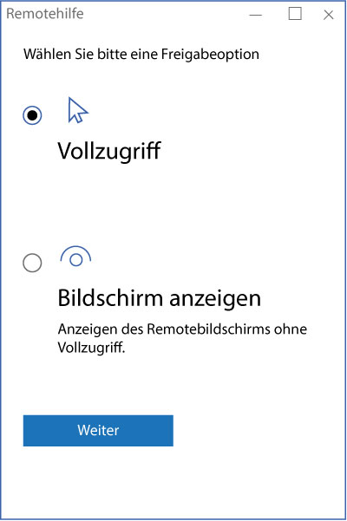Select the Bildschirm anzeigen radio button
The width and height of the screenshot is (347, 521).
[32, 263]
